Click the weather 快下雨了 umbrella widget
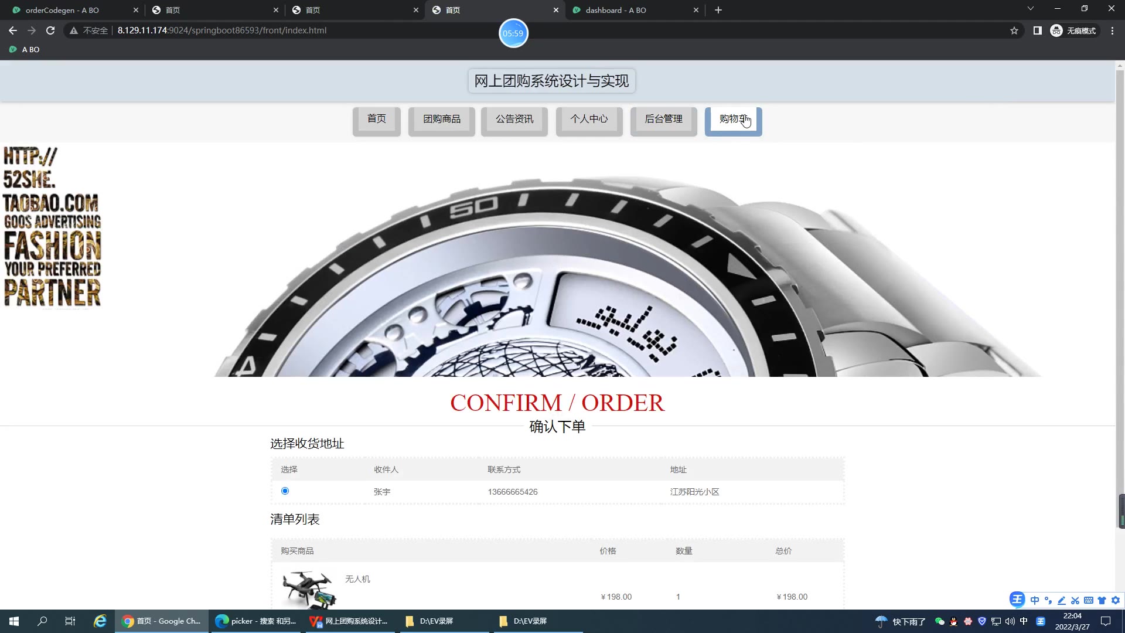1125x633 pixels. (900, 621)
